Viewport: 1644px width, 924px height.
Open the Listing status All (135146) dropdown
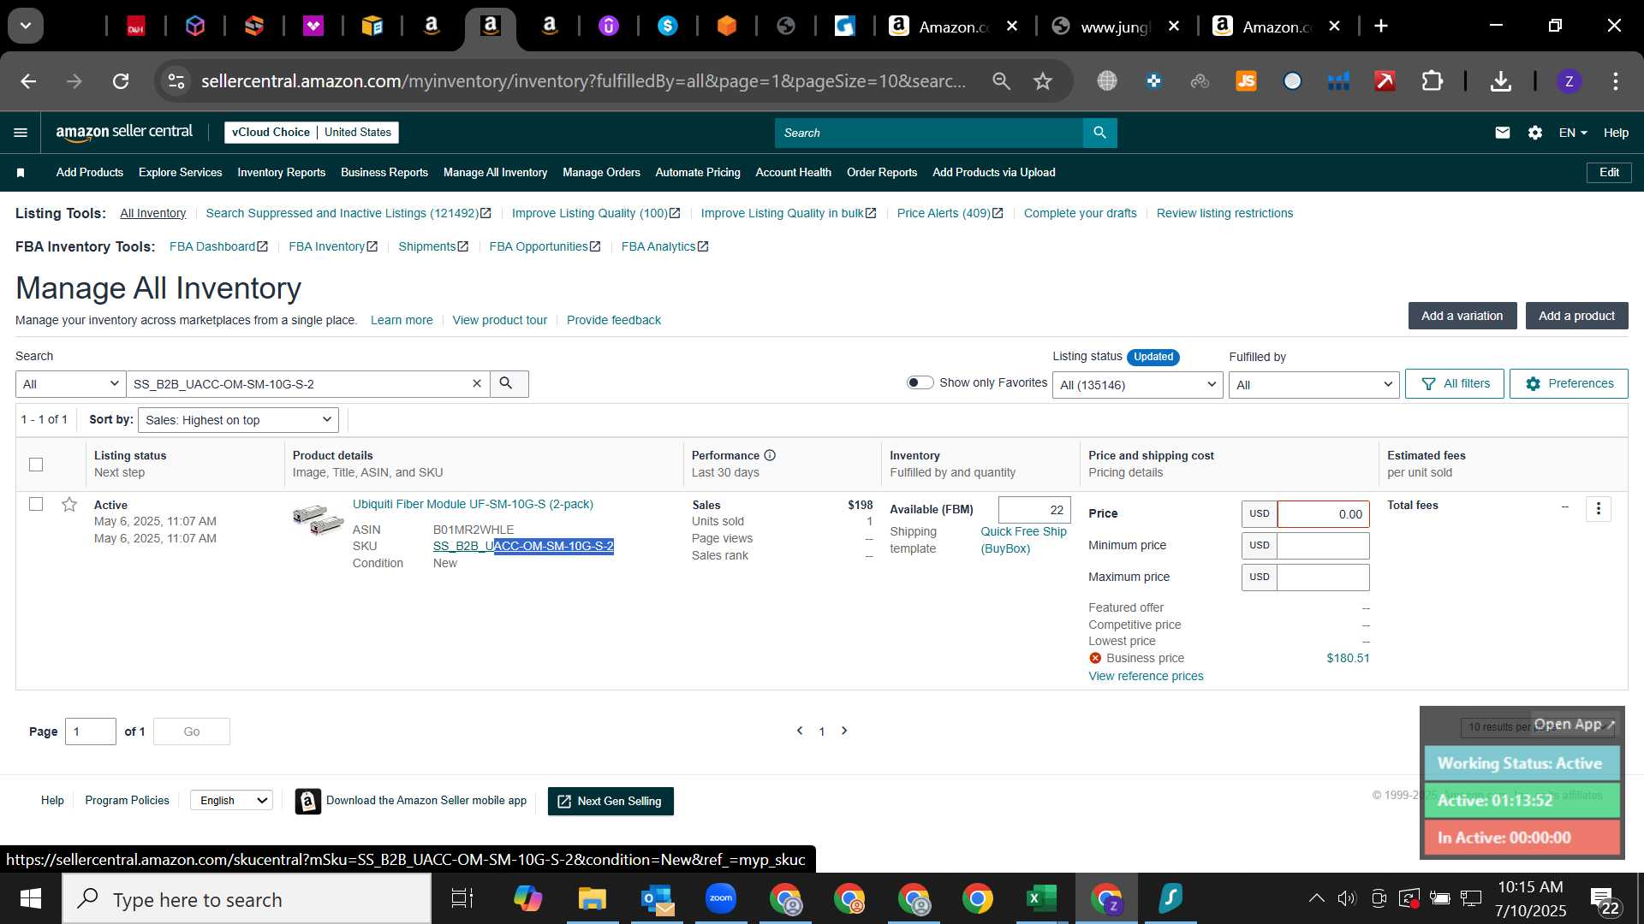pyautogui.click(x=1138, y=385)
